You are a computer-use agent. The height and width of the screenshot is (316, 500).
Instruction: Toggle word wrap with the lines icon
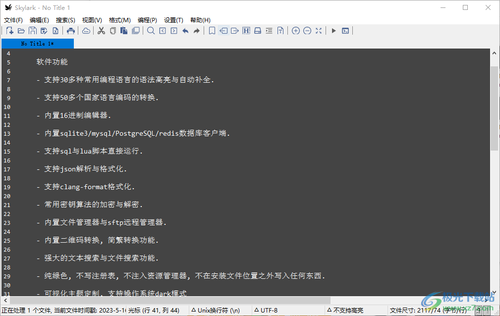(269, 30)
